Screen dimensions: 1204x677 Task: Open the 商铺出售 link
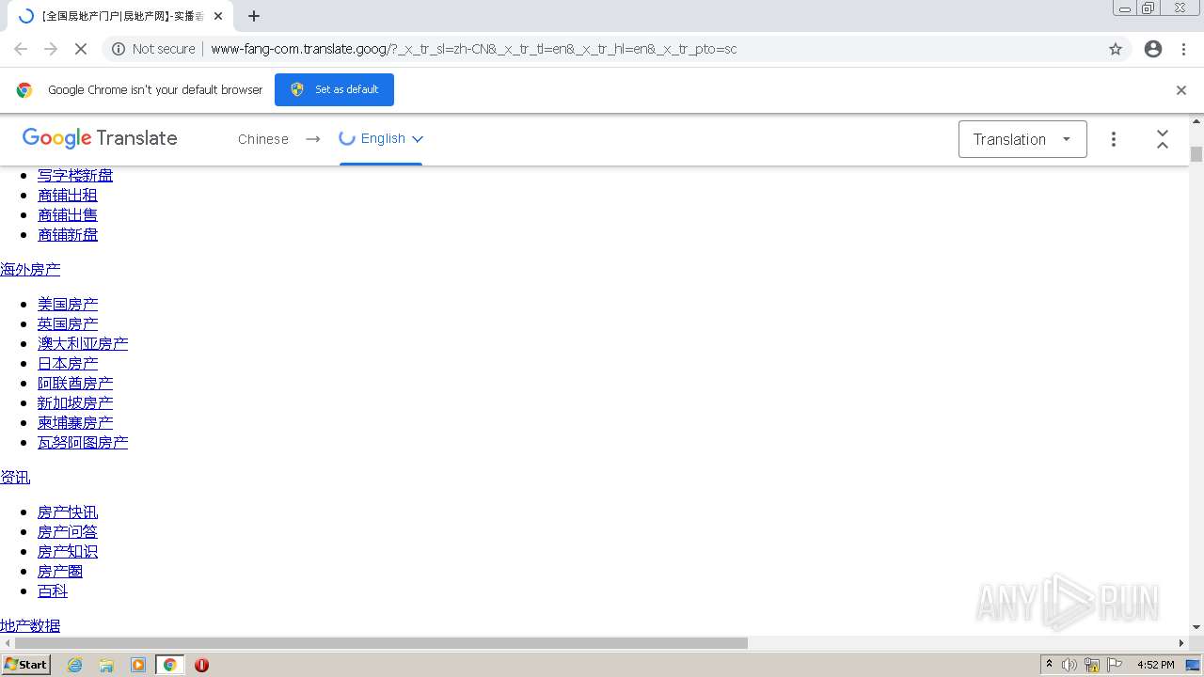click(x=68, y=214)
